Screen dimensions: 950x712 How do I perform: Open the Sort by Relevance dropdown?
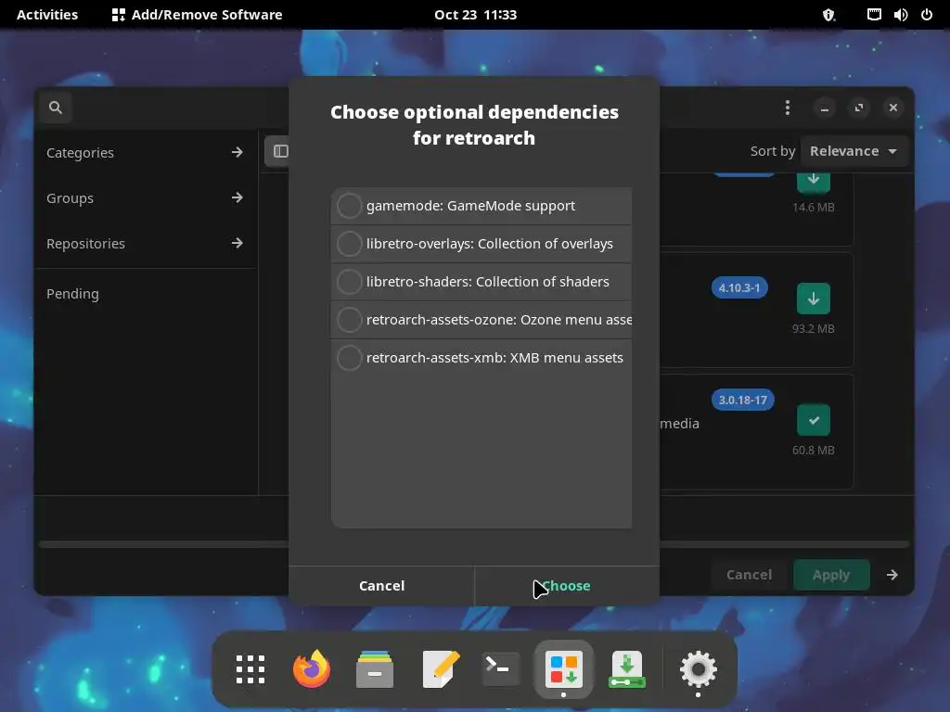point(854,151)
